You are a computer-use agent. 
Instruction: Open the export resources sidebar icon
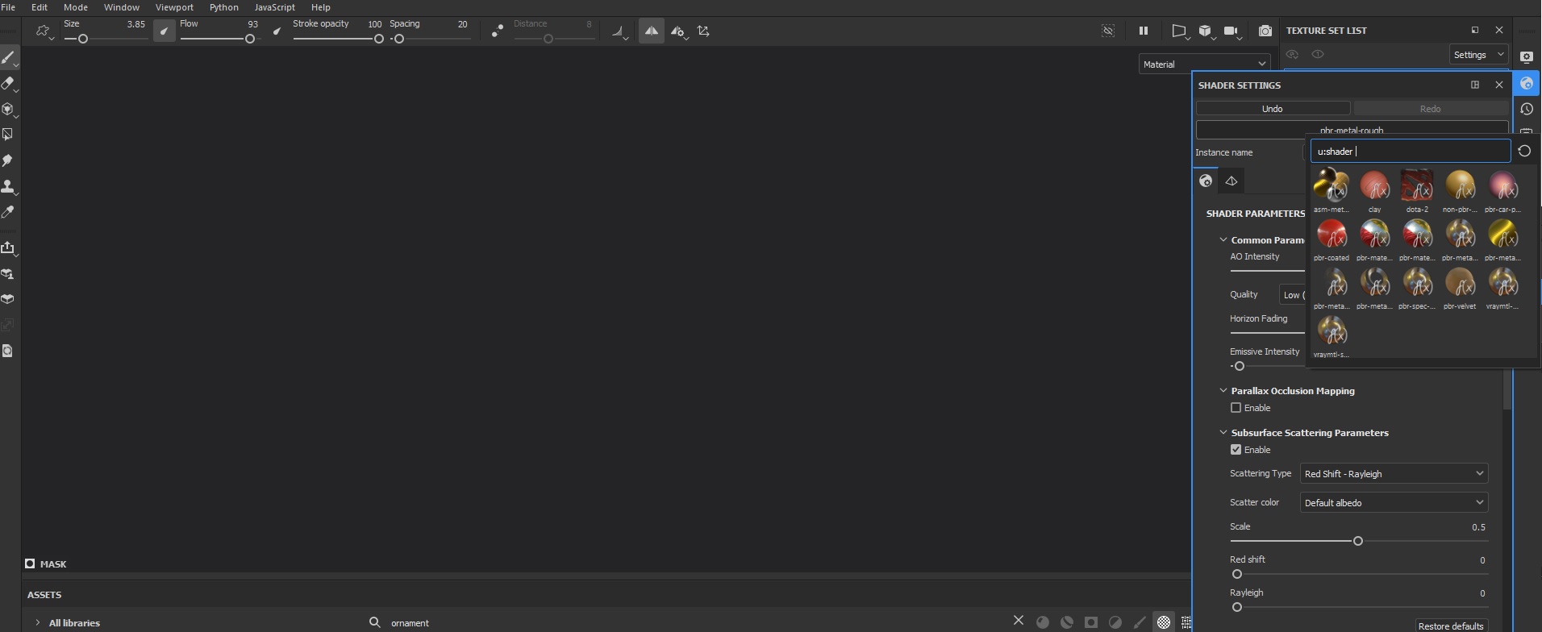pos(8,248)
